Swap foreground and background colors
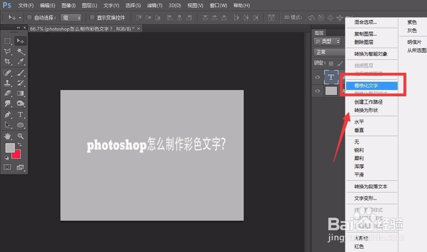The image size is (427, 252). [20, 144]
